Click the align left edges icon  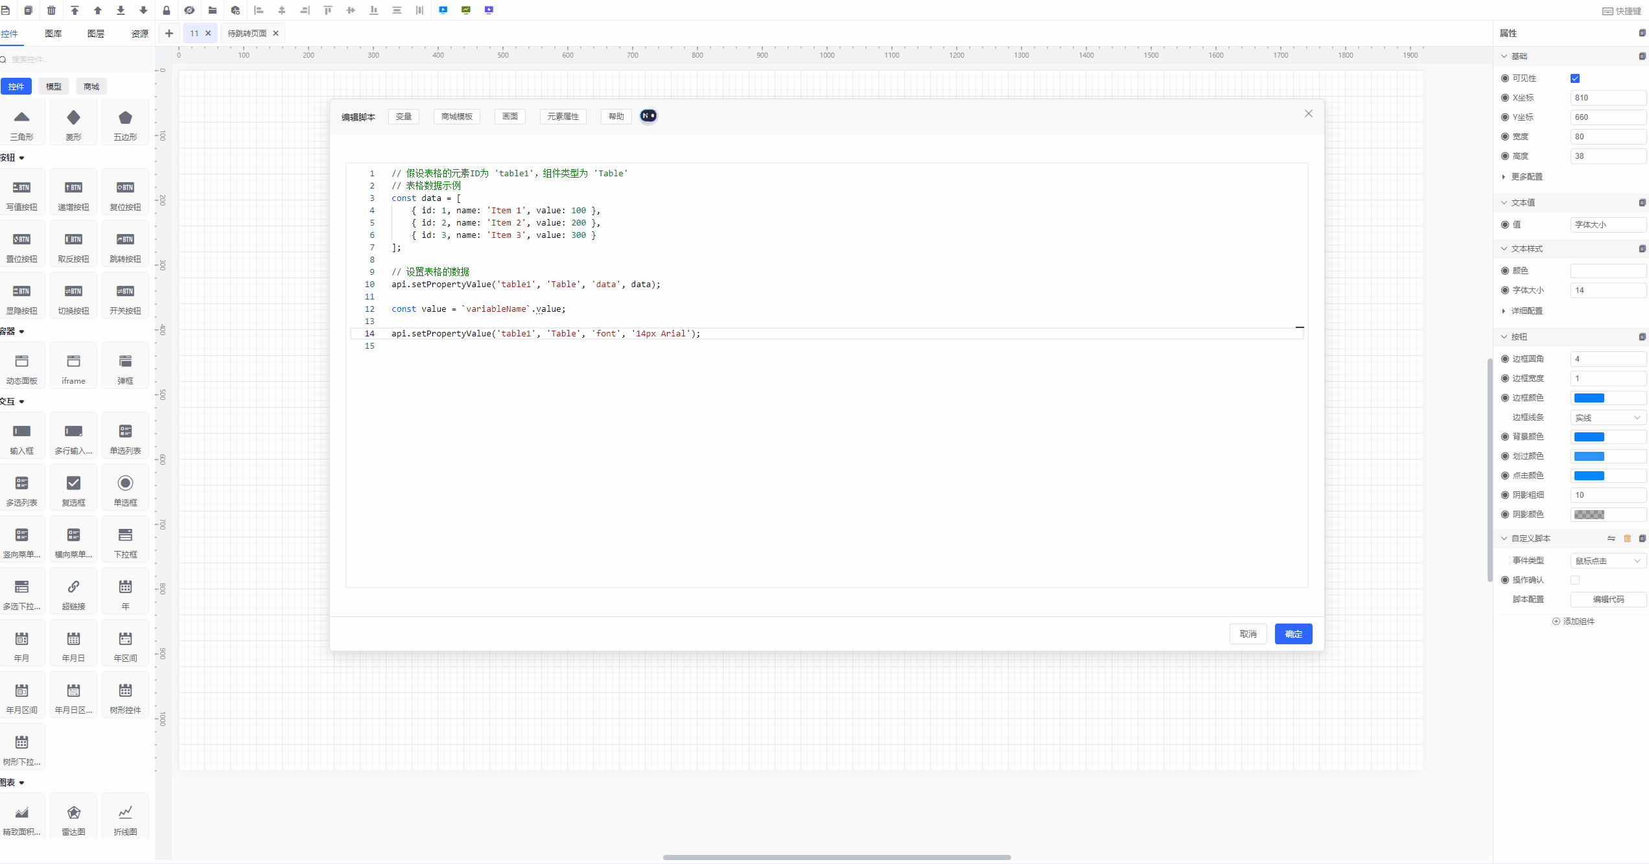coord(259,10)
